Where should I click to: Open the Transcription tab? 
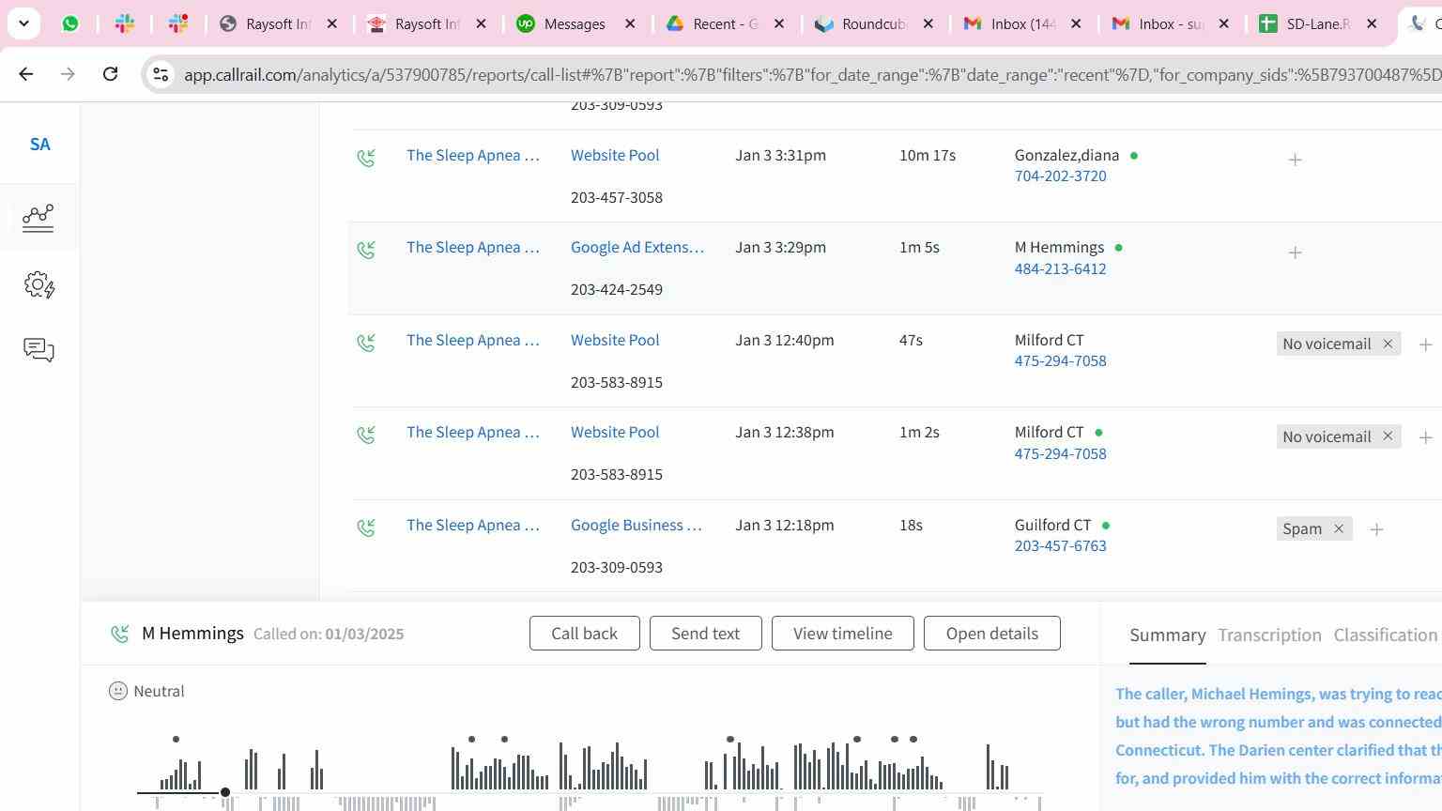[1269, 635]
